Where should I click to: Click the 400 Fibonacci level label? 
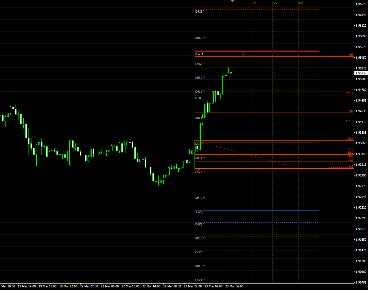(351, 55)
